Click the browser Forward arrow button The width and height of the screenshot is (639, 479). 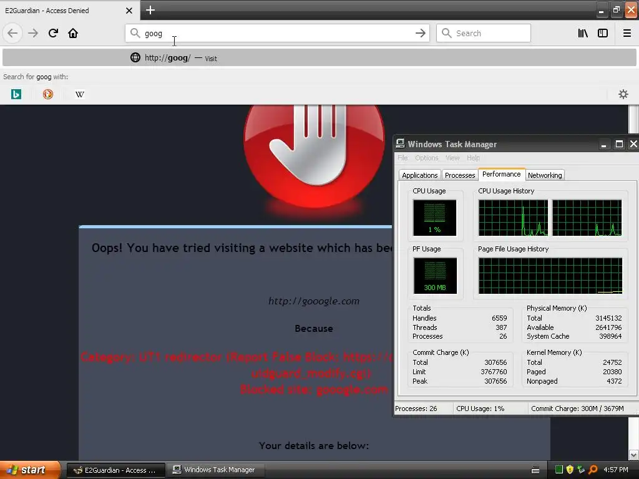click(x=33, y=33)
